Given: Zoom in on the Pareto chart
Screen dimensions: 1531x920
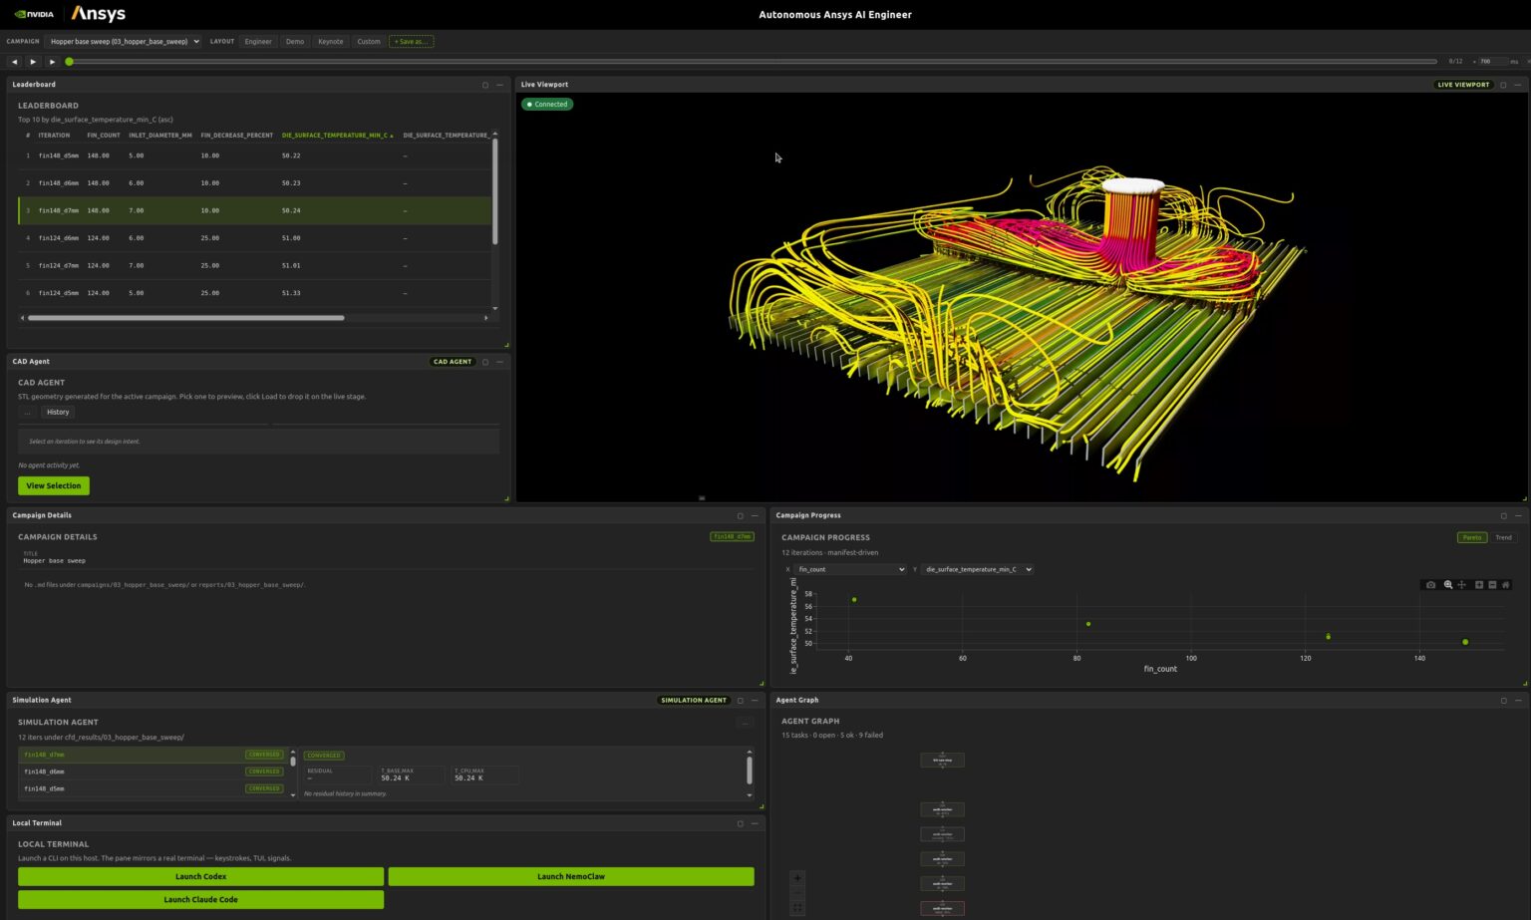Looking at the screenshot, I should pyautogui.click(x=1479, y=585).
